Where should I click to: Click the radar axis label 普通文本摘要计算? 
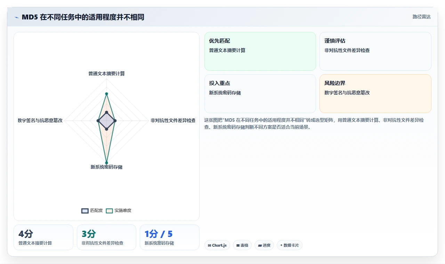tap(106, 74)
